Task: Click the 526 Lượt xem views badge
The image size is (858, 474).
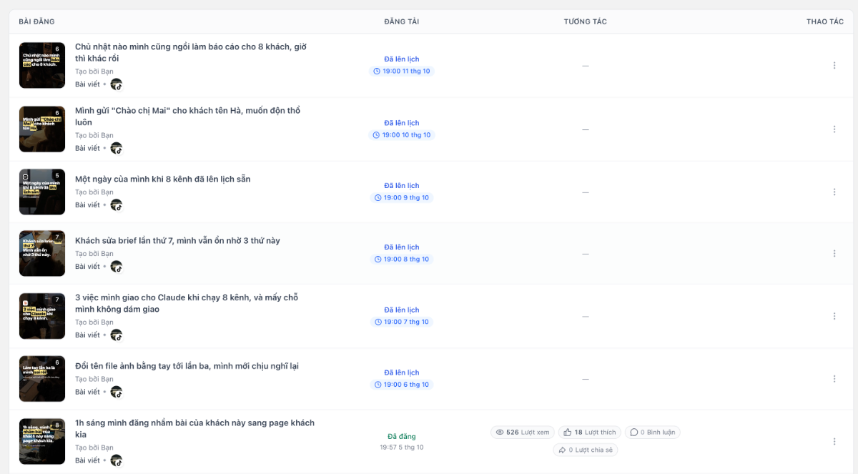Action: tap(523, 433)
